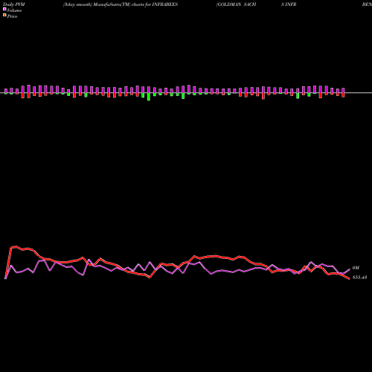Click the MunafaSutra charts for INFRABEES heading
This screenshot has height=372, width=372.
pyautogui.click(x=121, y=4)
